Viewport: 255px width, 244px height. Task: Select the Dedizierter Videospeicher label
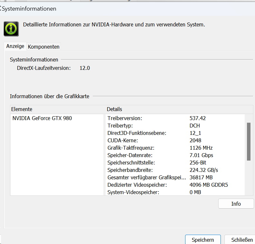(137, 185)
